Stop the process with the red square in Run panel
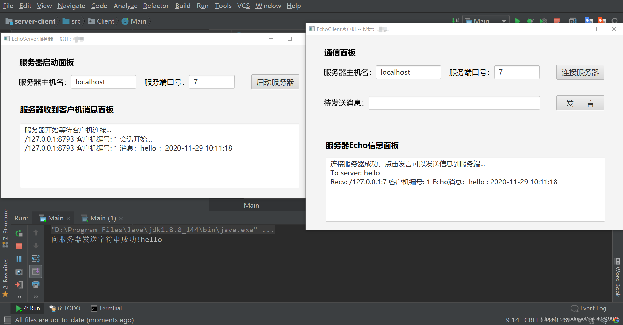 pos(19,246)
